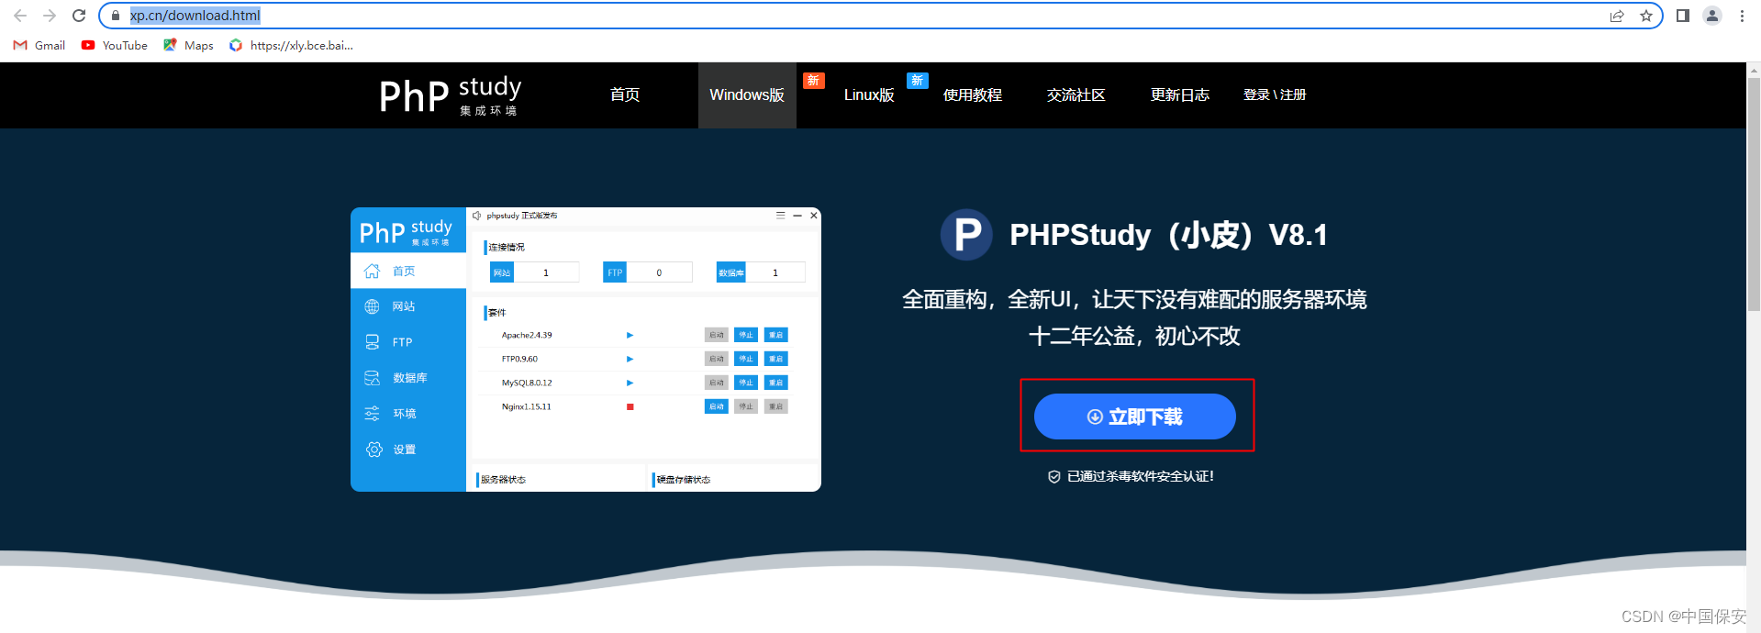Open 交流社区 in navigation
The width and height of the screenshot is (1761, 633).
pyautogui.click(x=1076, y=94)
